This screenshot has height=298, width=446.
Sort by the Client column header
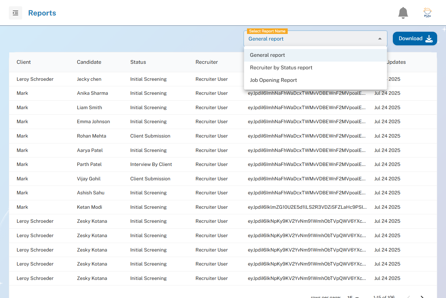click(24, 62)
